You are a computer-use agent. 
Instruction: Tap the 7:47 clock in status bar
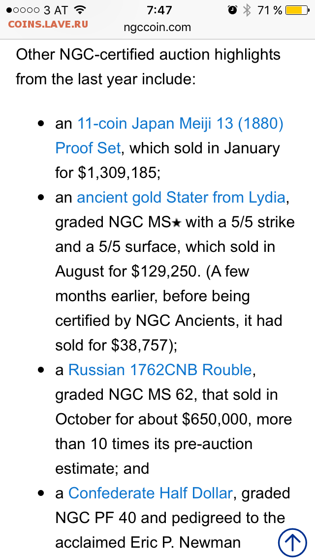(x=159, y=10)
